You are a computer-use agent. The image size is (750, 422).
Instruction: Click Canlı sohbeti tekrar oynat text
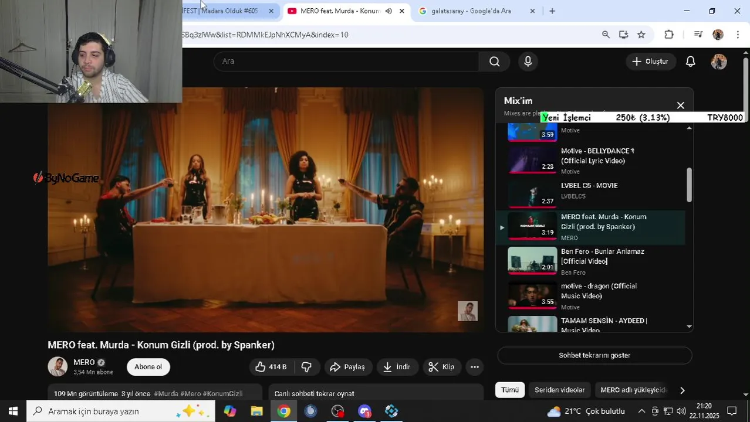tap(314, 394)
